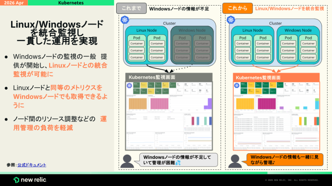Viewport: 332px width, 186px height.
Task: Click Kubernetes icon inside the orange-framed dashboard
Action: [x=237, y=86]
